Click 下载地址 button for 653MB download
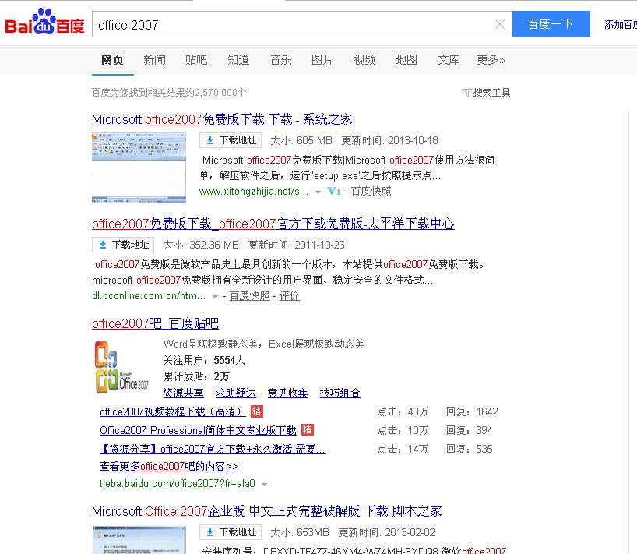This screenshot has width=637, height=554. point(231,532)
